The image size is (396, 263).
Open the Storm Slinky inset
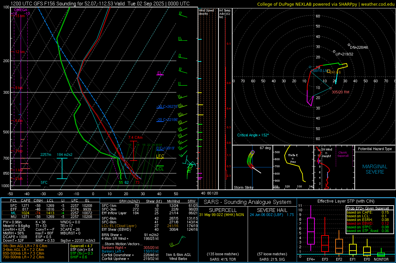[252, 167]
